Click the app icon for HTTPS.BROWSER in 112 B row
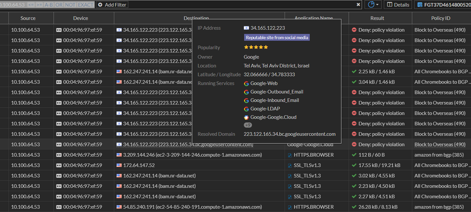 290,155
